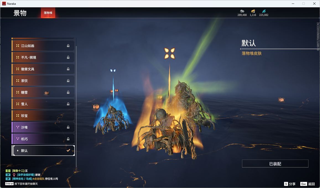Click the orange rarity icon beside 珍宝
Image resolution: width=320 pixels, height=188 pixels.
(17, 115)
